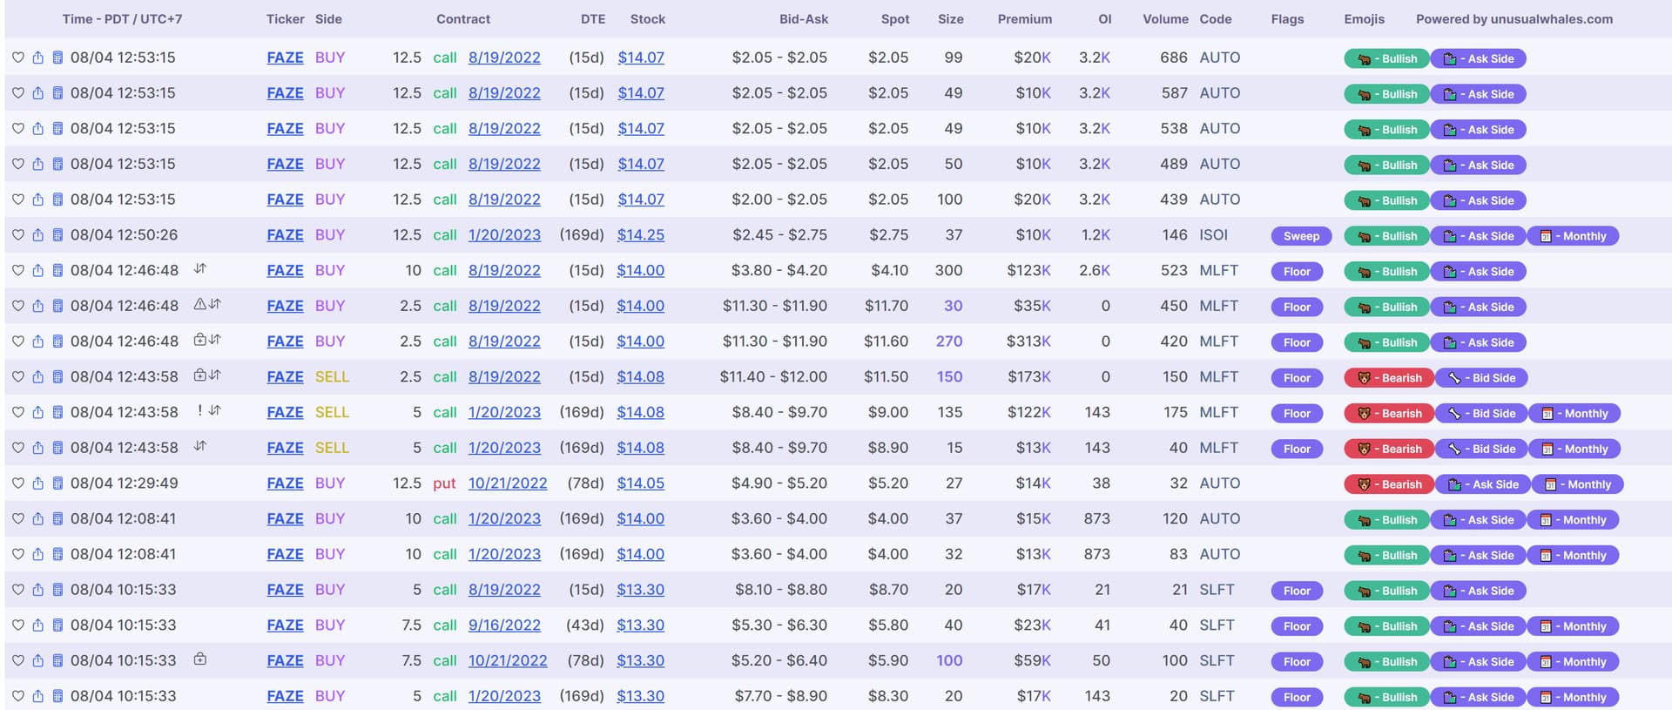
Task: Click the Ask Side tag on the put row
Action: tap(1483, 484)
